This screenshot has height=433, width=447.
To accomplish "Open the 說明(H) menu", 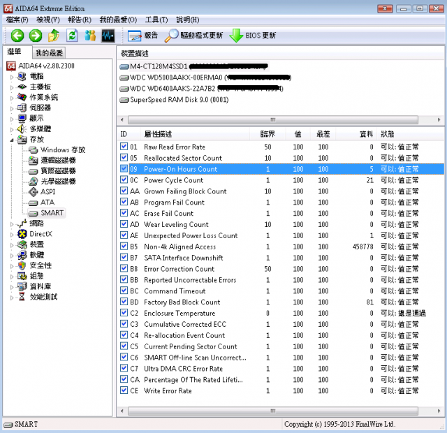I will (188, 20).
